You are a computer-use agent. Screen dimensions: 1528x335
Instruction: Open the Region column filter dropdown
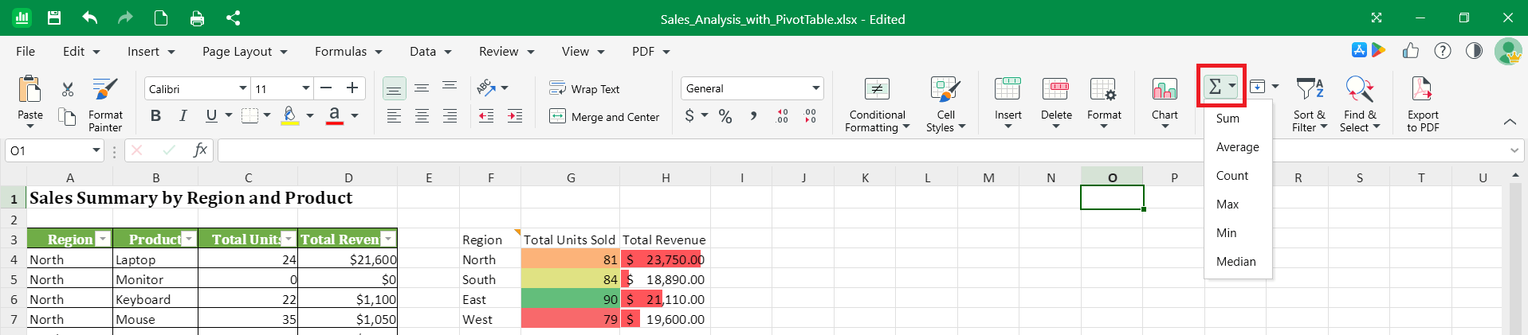[x=103, y=239]
